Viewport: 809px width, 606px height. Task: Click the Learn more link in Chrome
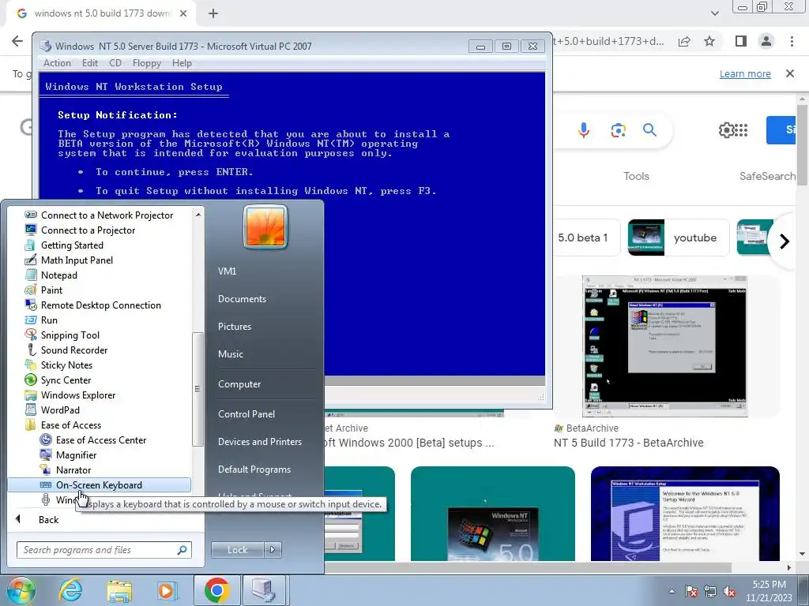[745, 73]
